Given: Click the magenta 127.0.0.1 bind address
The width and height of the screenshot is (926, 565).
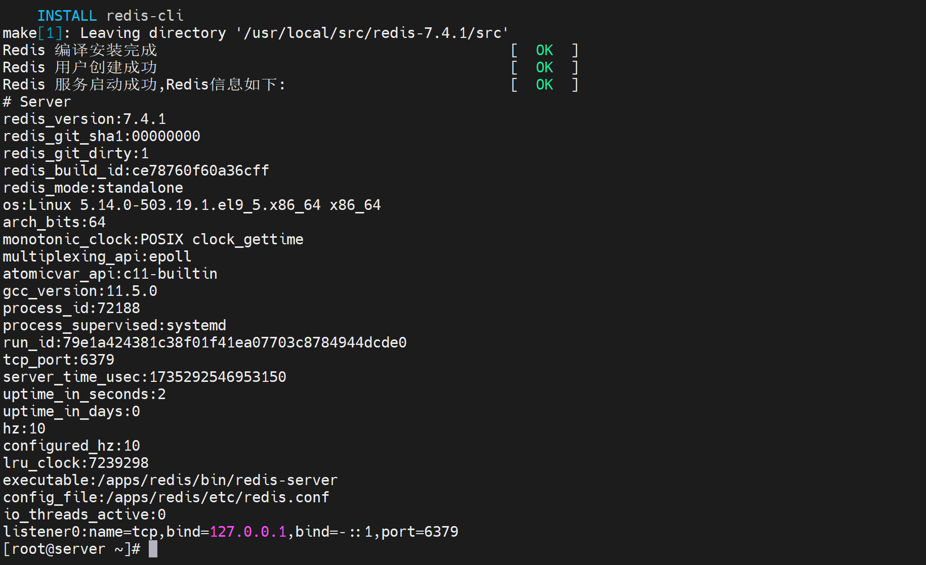Looking at the screenshot, I should point(248,532).
